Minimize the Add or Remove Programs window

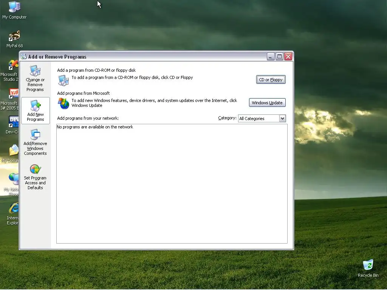pos(271,57)
